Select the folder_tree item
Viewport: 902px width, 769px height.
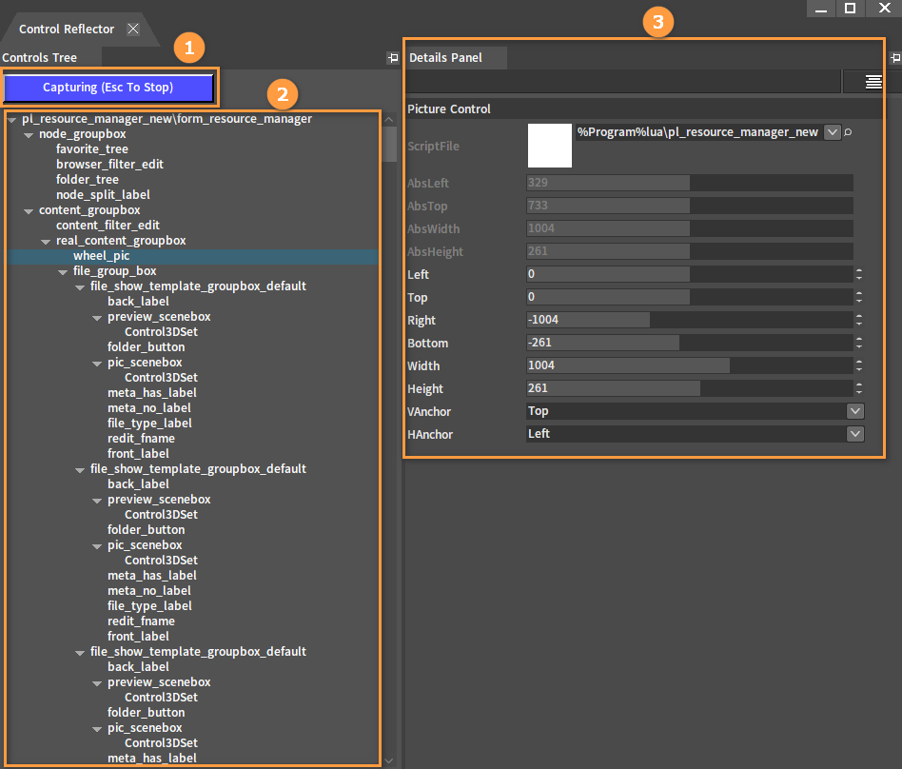click(x=88, y=180)
